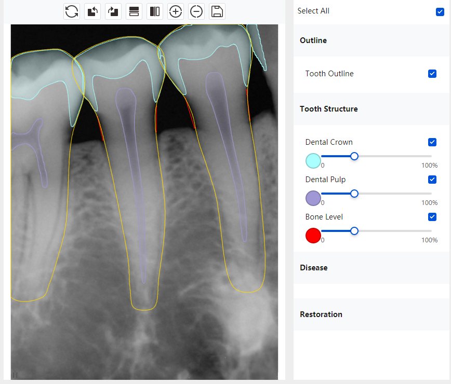Image resolution: width=451 pixels, height=384 pixels.
Task: Click the red Bone Level color swatch
Action: coord(313,236)
